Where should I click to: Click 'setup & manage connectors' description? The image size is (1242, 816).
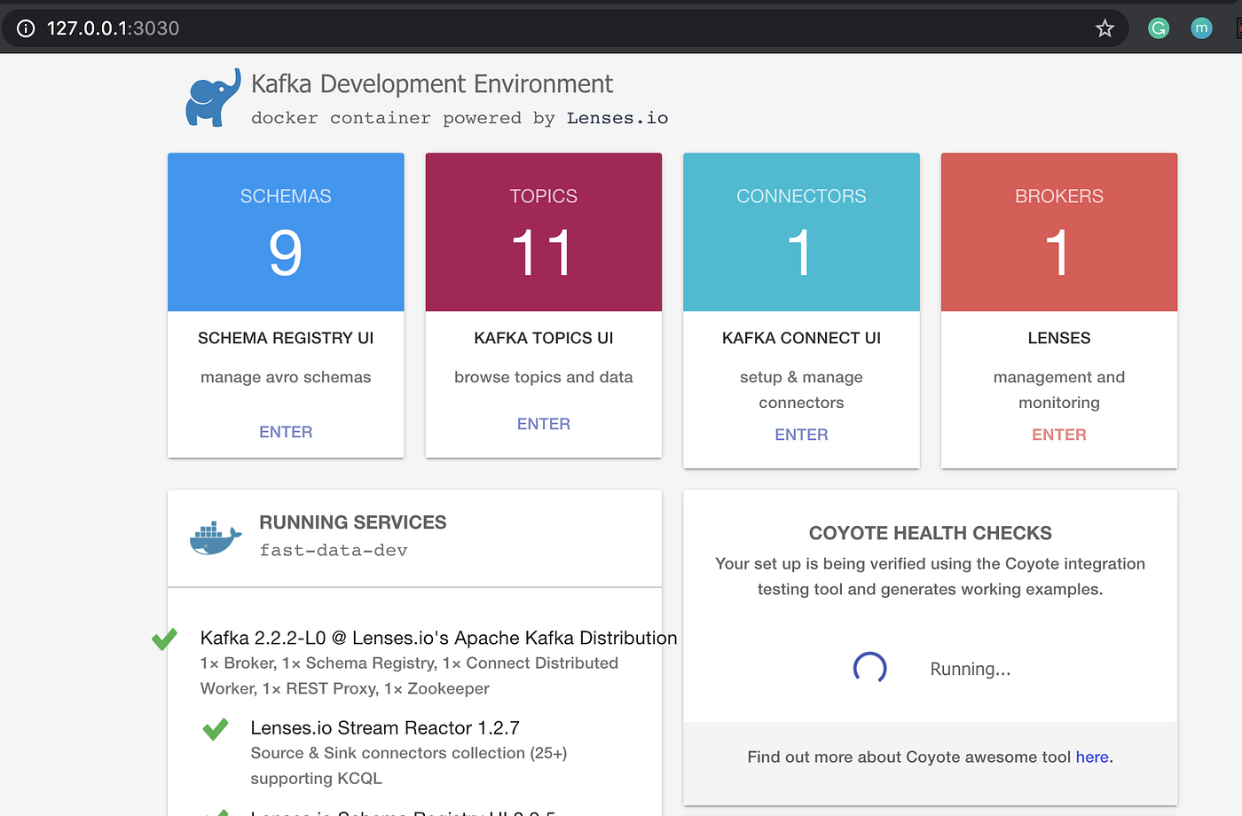tap(801, 389)
